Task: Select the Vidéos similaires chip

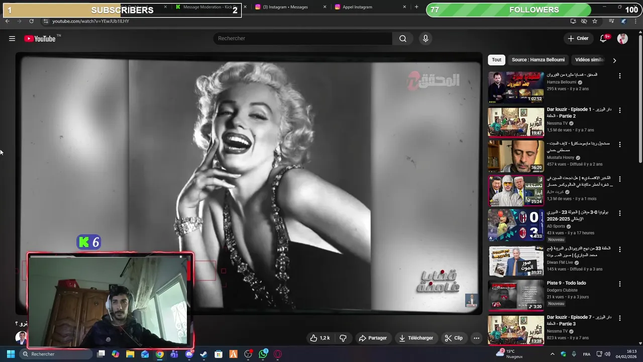Action: pos(589,60)
